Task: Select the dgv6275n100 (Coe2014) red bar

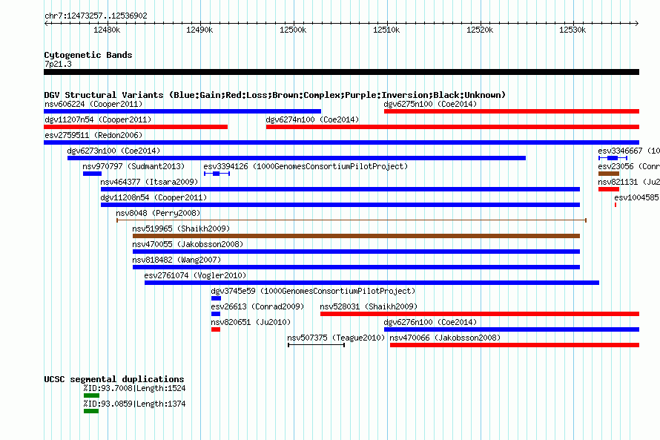Action: [x=512, y=111]
